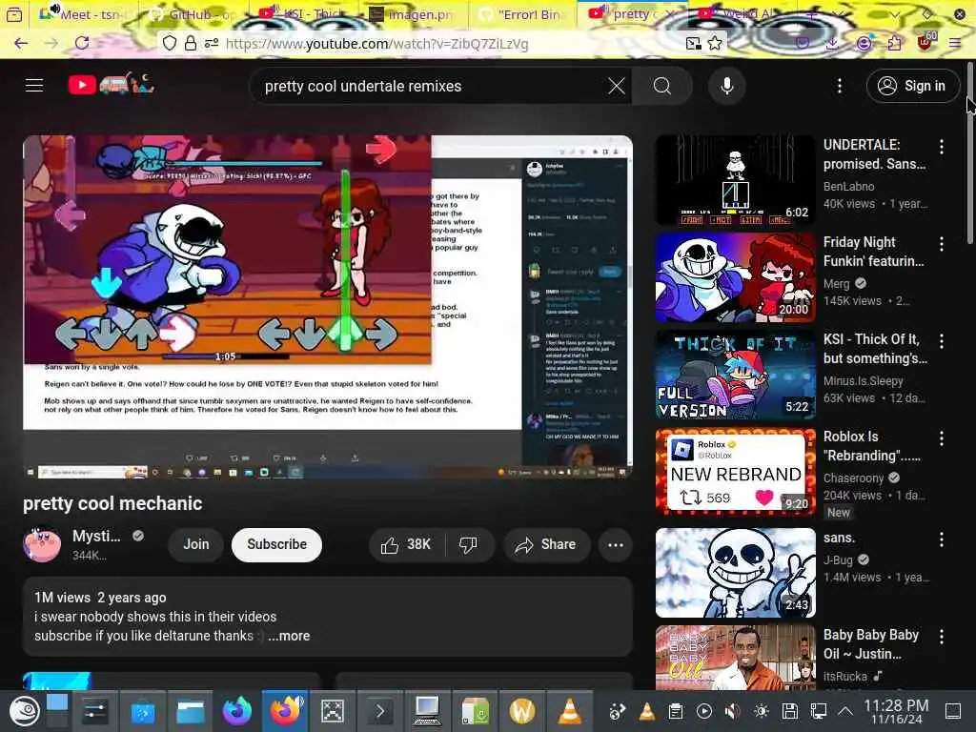Open 'Baby Baby Baby Oil' video title

871,644
